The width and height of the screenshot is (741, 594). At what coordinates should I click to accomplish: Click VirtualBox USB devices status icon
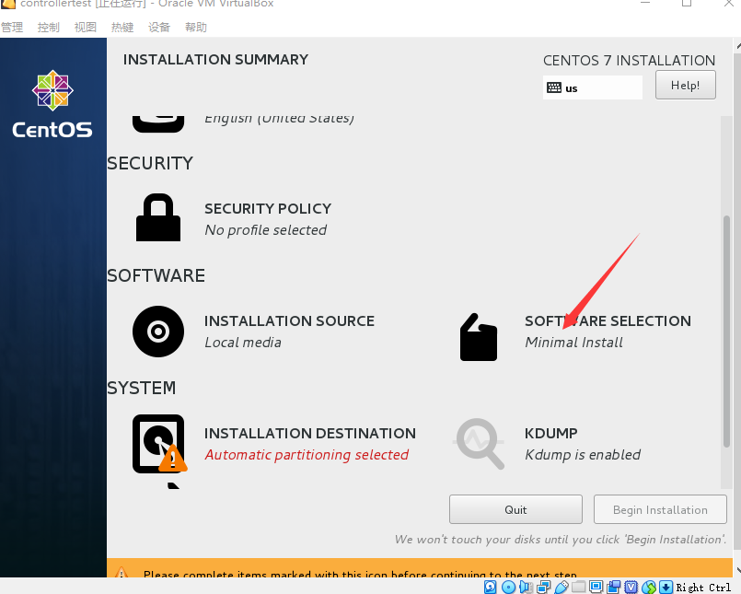click(561, 587)
